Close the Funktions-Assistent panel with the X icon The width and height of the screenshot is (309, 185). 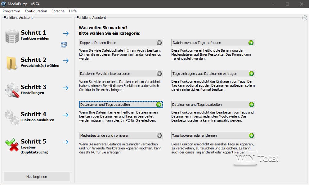point(304,18)
